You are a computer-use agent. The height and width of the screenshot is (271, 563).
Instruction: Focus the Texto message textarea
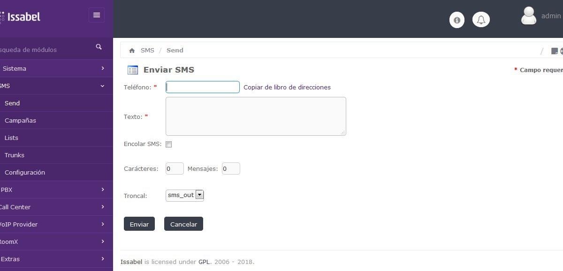[x=256, y=117]
